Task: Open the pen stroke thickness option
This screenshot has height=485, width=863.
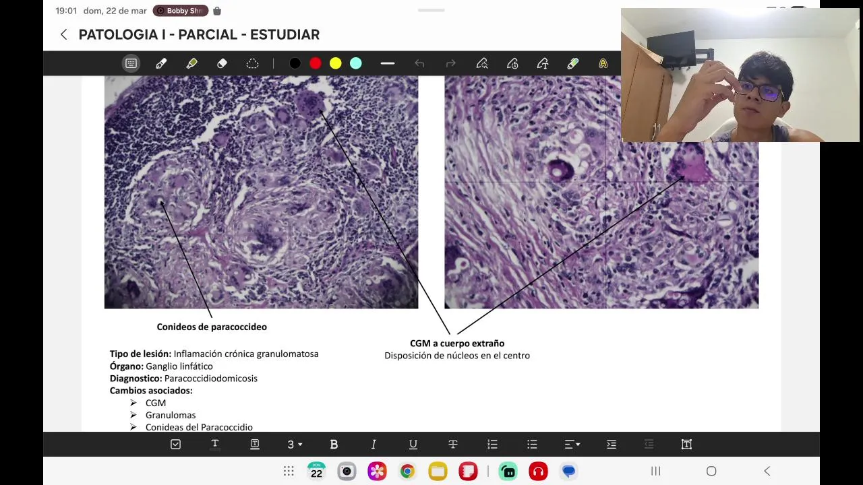Action: (387, 63)
